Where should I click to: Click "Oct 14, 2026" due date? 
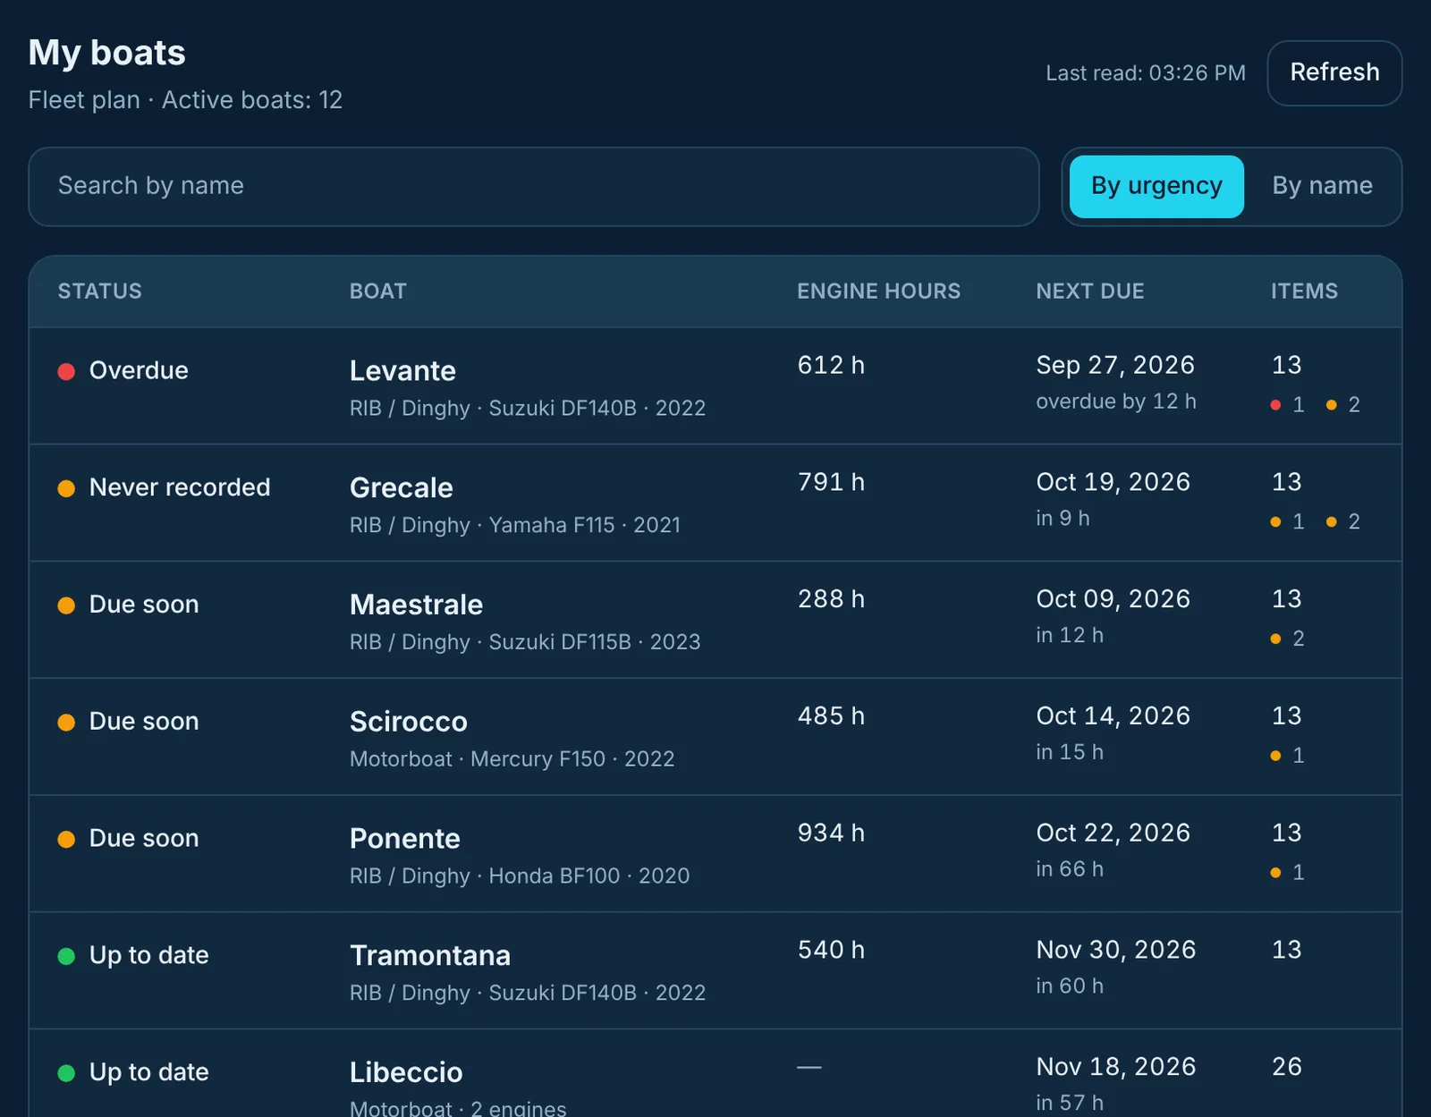1113,716
